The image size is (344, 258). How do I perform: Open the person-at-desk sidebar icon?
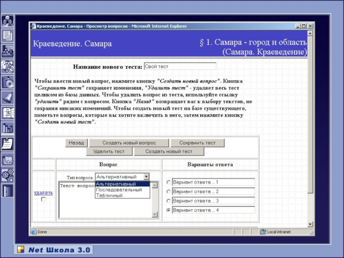pyautogui.click(x=8, y=21)
